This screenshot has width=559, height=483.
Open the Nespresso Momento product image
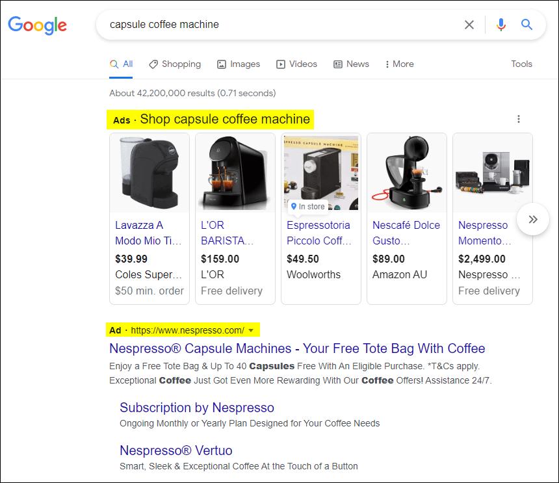tap(493, 173)
